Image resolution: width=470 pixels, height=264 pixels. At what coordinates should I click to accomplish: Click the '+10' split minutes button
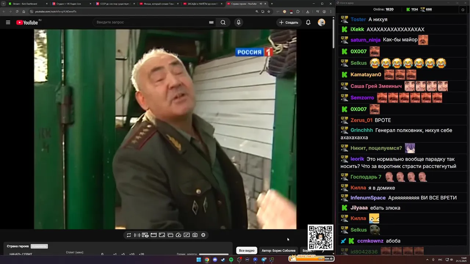[x=132, y=254]
